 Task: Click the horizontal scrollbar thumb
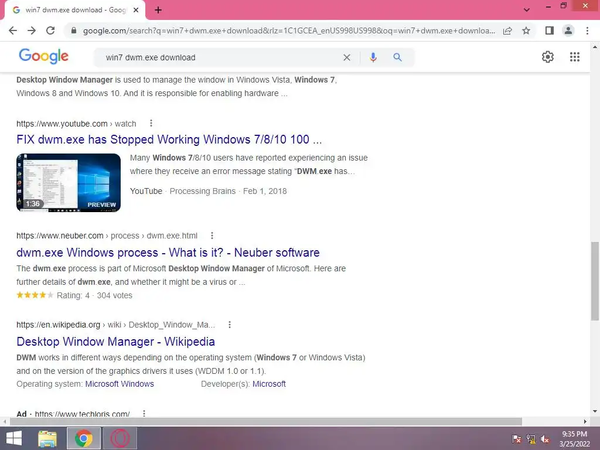tap(266, 421)
